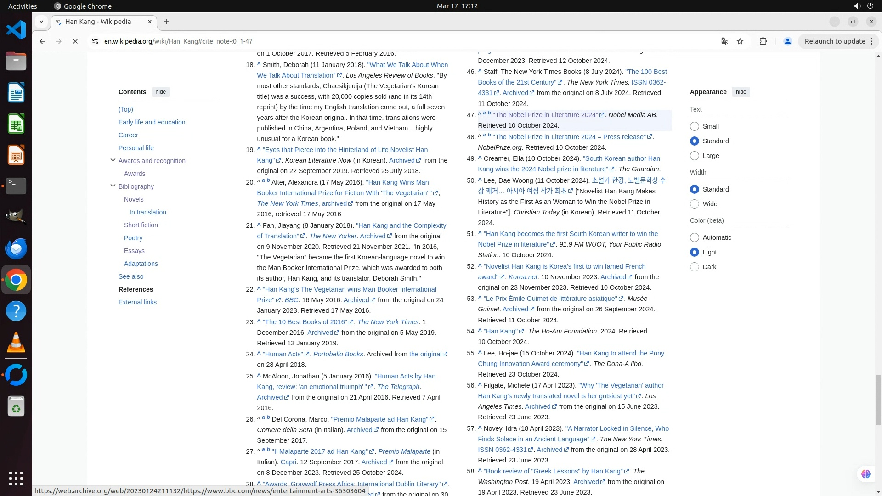This screenshot has width=882, height=496.
Task: Go back with the browser back arrow
Action: pos(42,41)
